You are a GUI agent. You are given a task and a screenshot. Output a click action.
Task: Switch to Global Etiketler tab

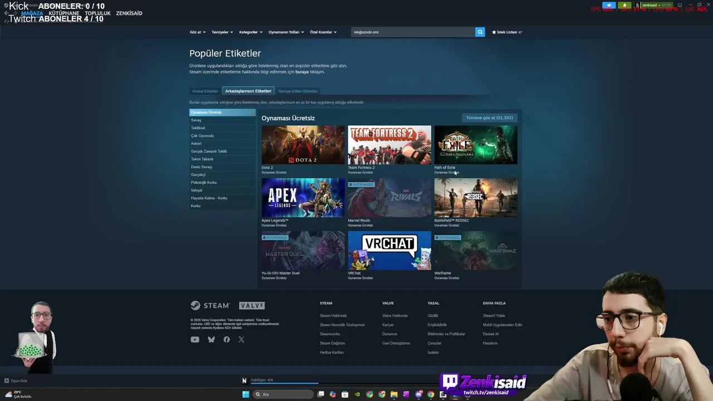click(205, 91)
